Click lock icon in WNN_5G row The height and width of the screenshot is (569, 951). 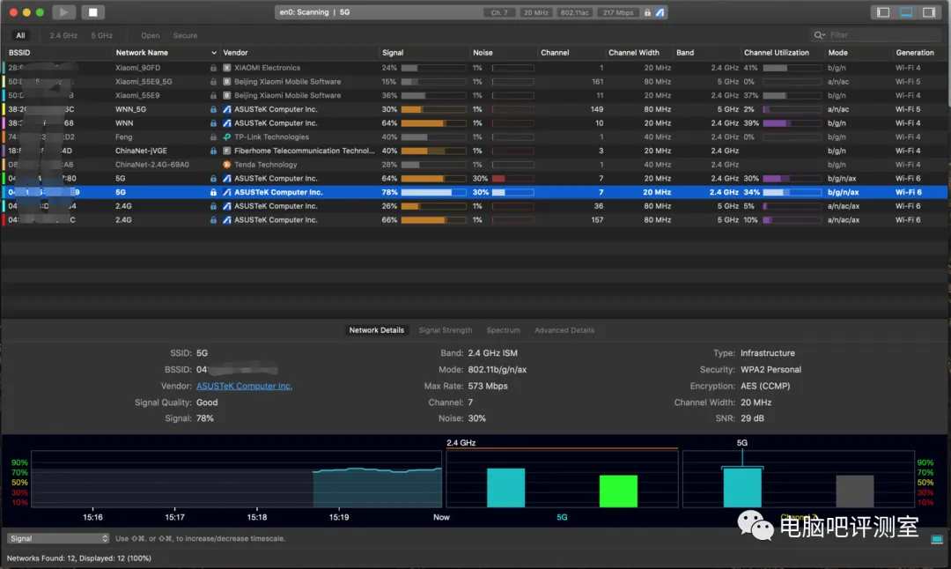213,110
